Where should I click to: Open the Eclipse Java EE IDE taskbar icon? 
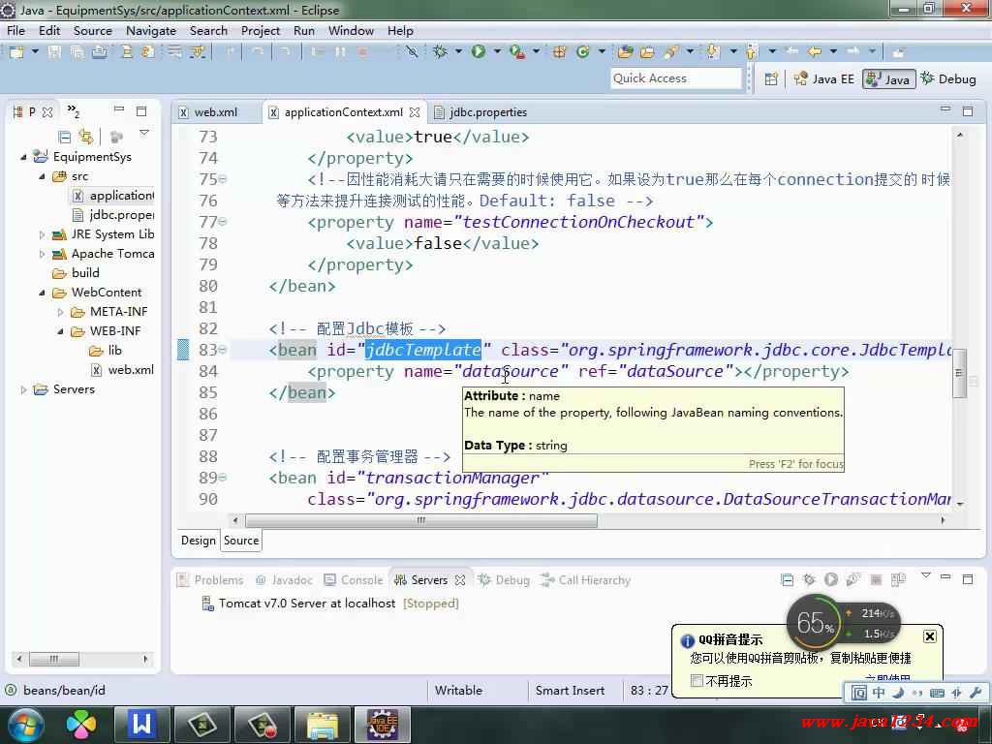click(x=382, y=725)
